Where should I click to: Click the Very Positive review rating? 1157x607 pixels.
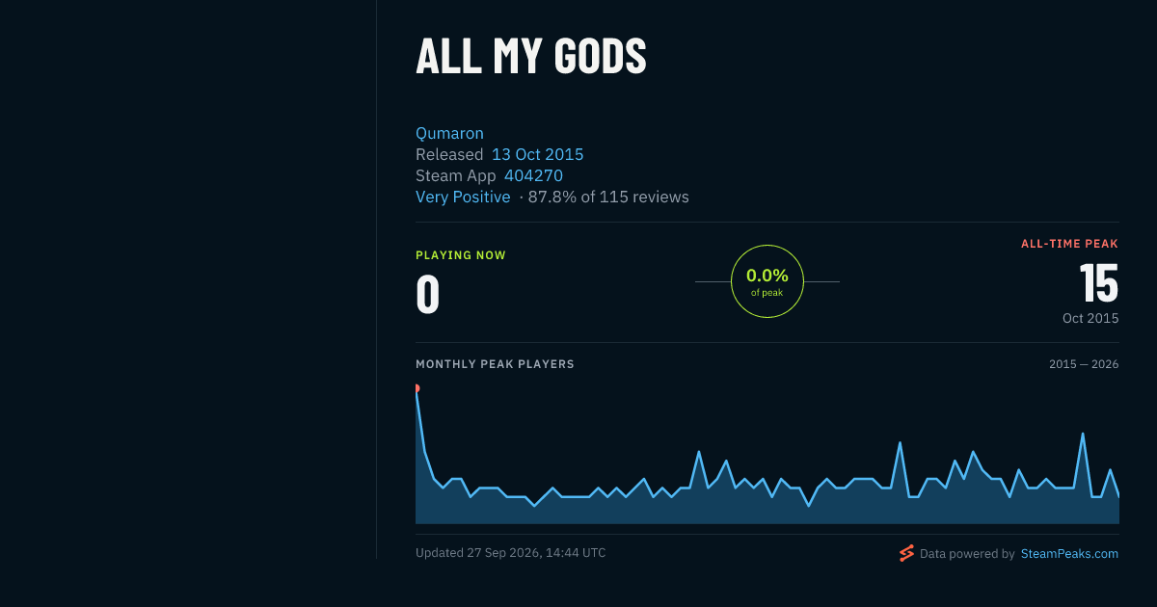463,197
